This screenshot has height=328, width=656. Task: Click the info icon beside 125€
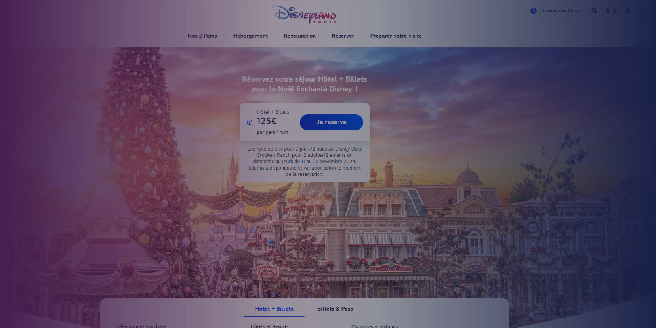click(250, 122)
